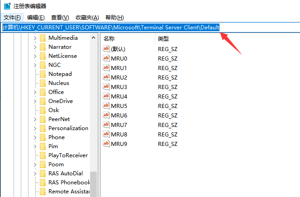Screen dimensions: 300x197
Task: Click the (默认) default value icon
Action: pyautogui.click(x=106, y=49)
